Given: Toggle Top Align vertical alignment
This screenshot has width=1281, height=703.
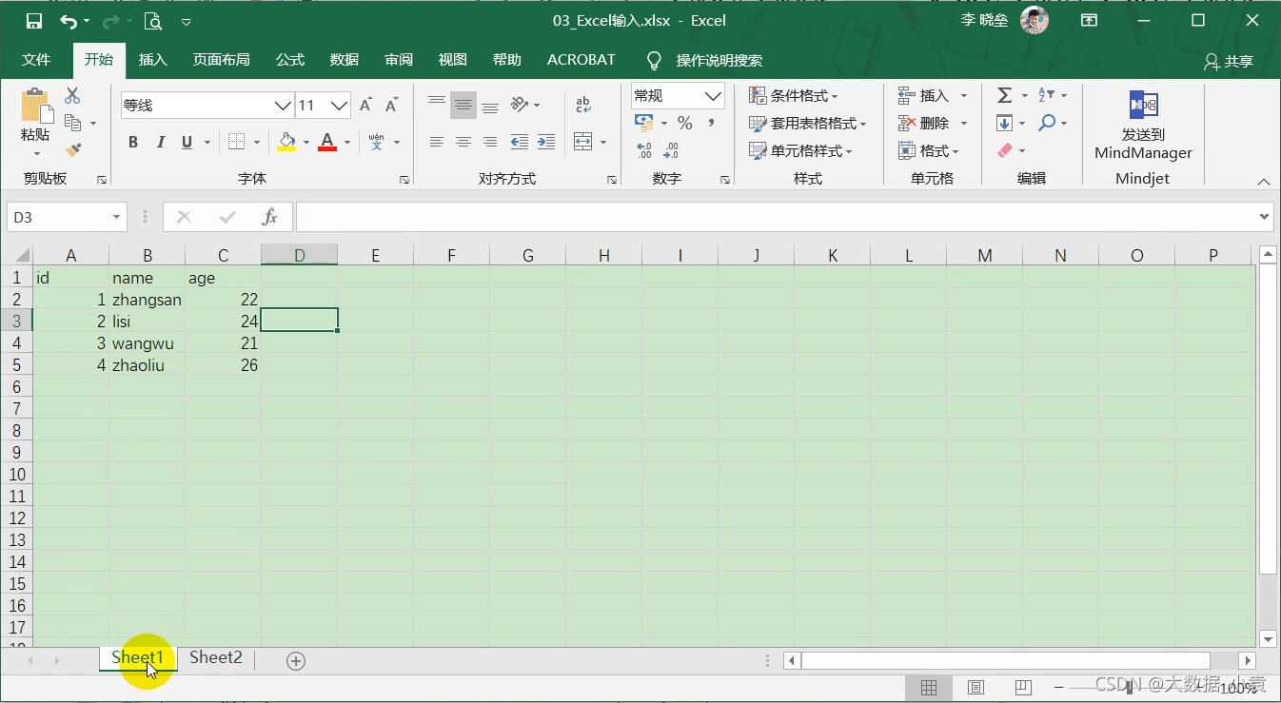Looking at the screenshot, I should point(437,105).
